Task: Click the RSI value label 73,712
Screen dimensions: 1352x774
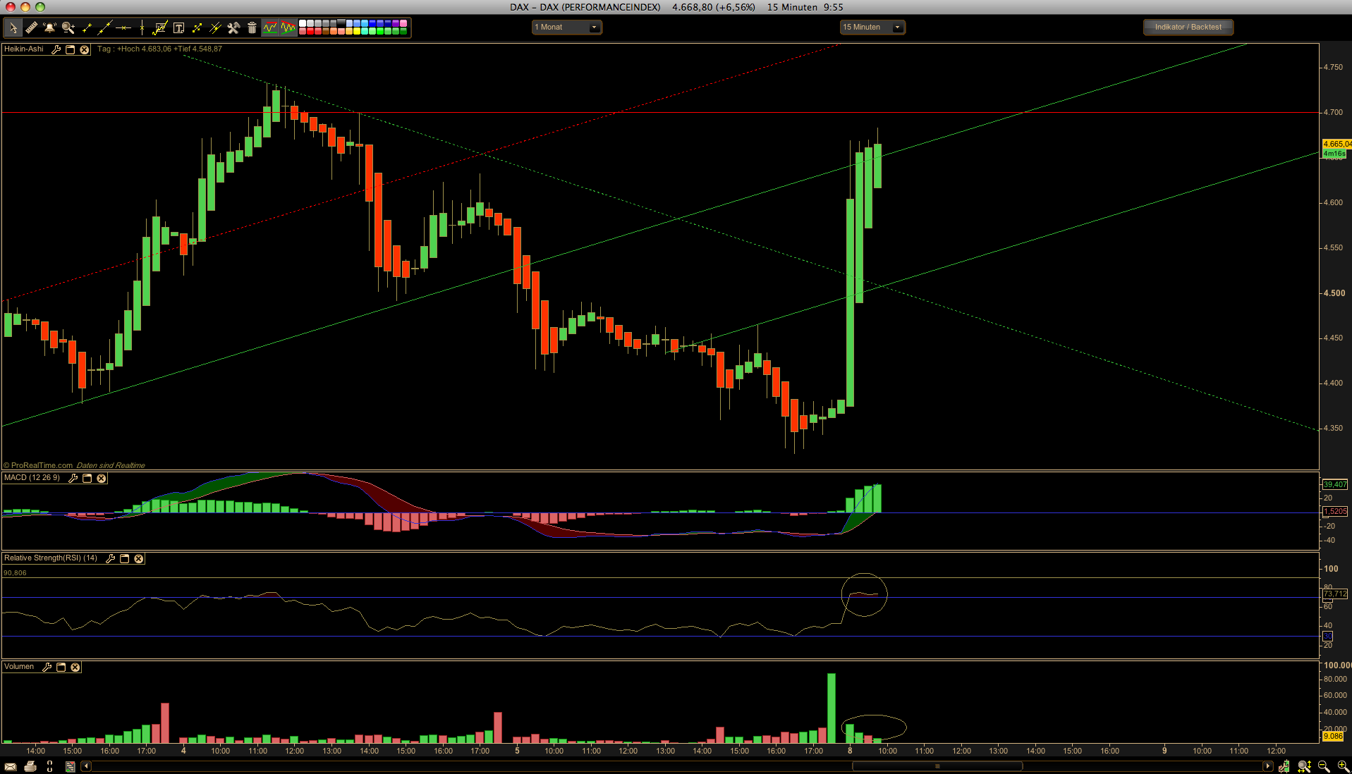Action: (1334, 594)
